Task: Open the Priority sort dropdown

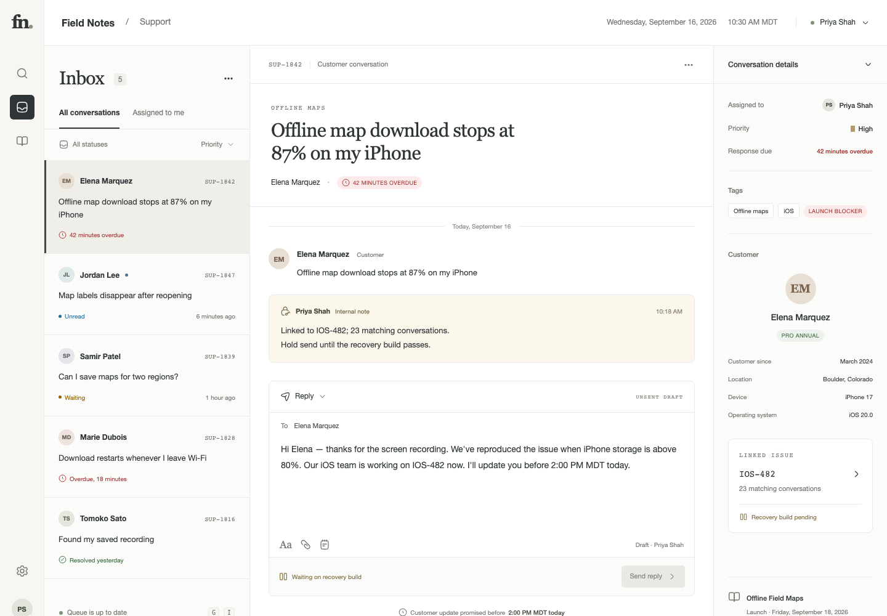Action: (x=217, y=144)
